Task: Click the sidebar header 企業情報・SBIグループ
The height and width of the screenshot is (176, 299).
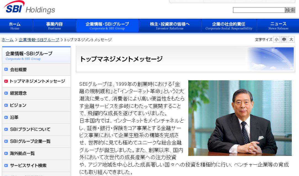Action: point(36,56)
